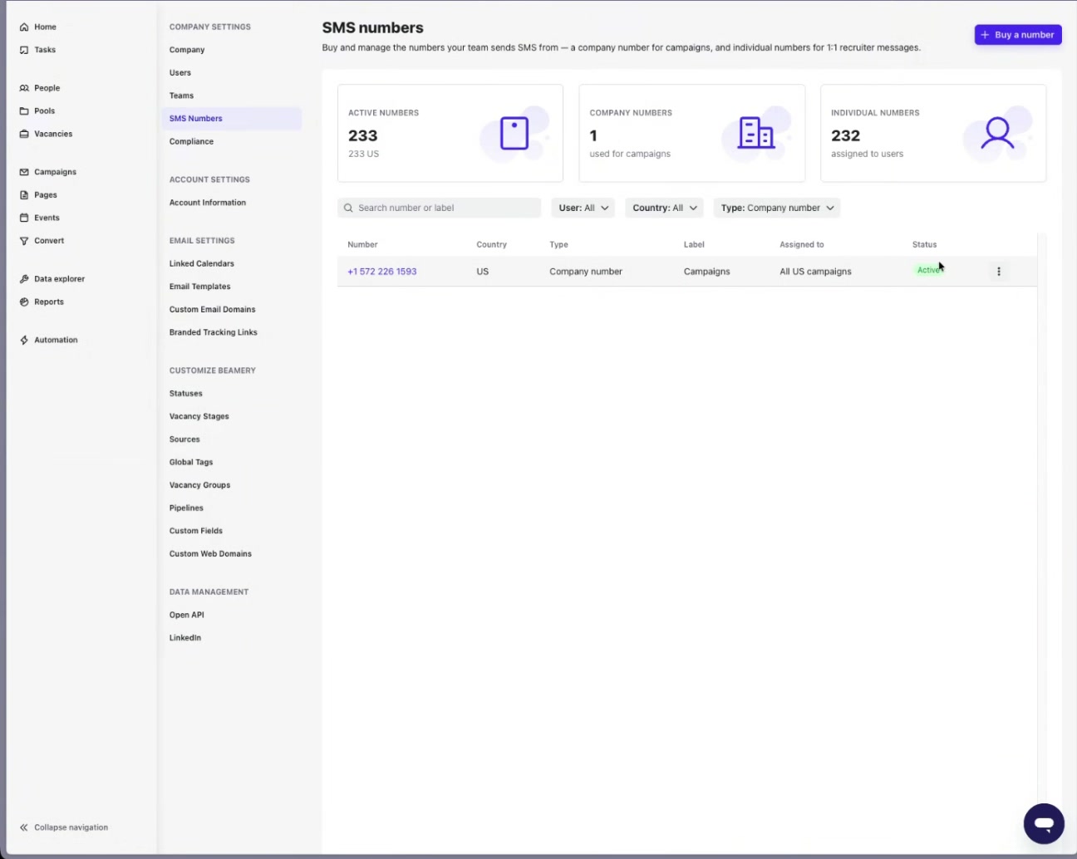Open Compliance settings
This screenshot has width=1077, height=859.
(x=191, y=142)
